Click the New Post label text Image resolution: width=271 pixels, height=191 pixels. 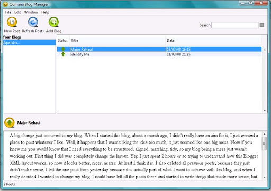click(x=12, y=31)
